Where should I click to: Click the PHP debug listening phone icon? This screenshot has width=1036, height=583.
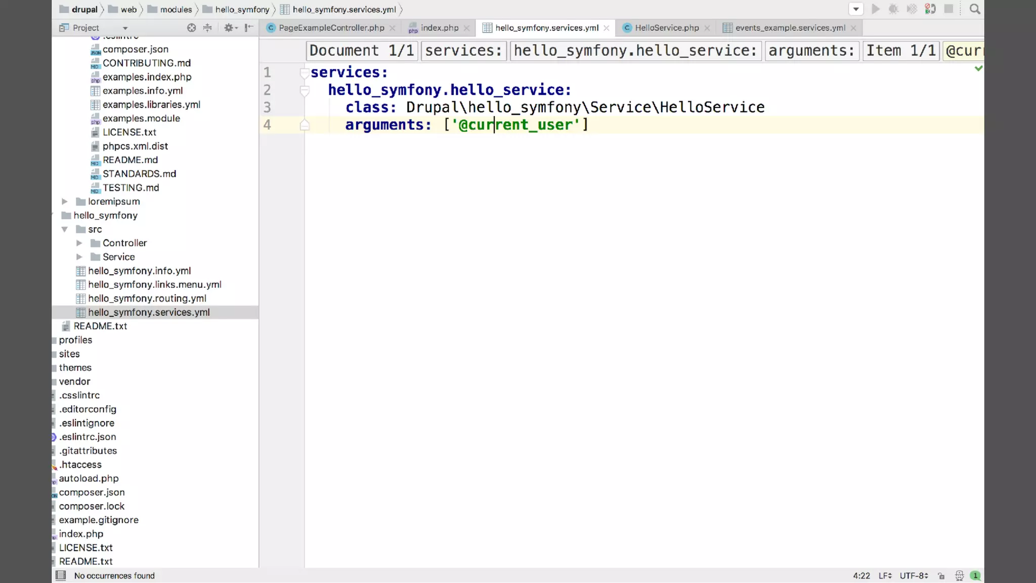pos(930,9)
